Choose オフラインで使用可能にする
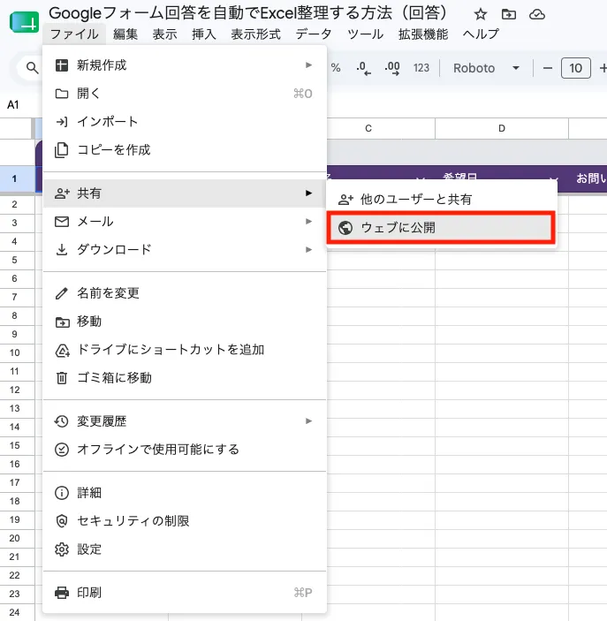This screenshot has width=607, height=621. (185, 450)
